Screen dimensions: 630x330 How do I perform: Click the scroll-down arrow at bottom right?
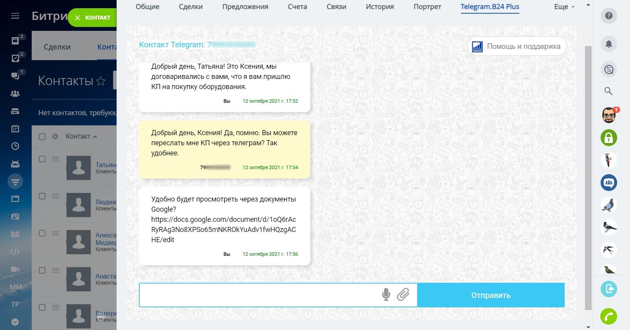click(x=588, y=327)
